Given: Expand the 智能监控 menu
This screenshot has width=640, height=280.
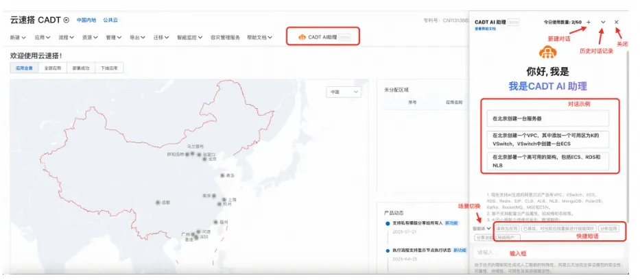Looking at the screenshot, I should [190, 37].
